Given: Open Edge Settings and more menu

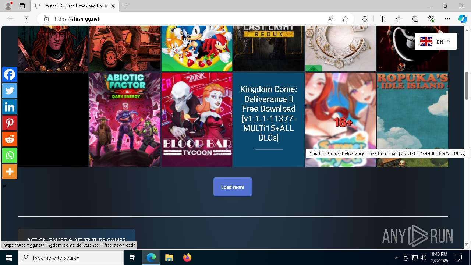Looking at the screenshot, I should [x=447, y=19].
